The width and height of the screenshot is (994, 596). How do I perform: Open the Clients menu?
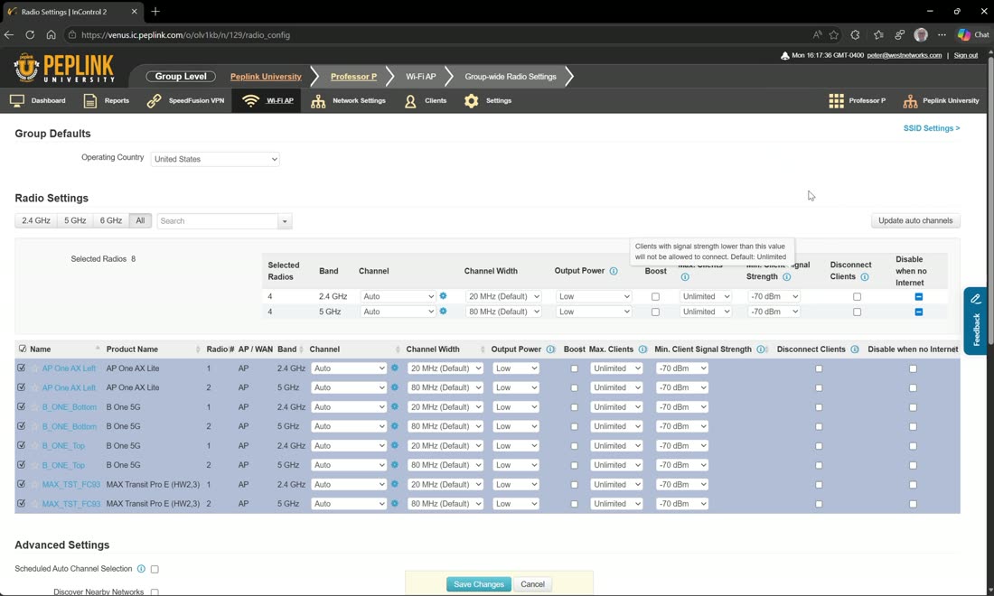click(x=426, y=101)
